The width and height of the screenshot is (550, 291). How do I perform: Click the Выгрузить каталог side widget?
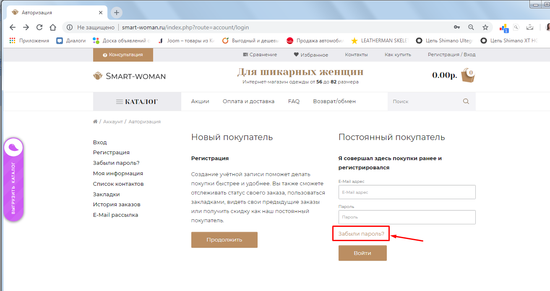[13, 179]
